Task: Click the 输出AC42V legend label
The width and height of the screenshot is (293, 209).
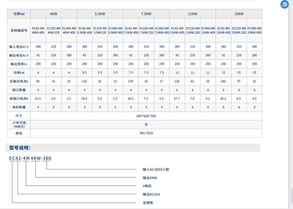Action: (151, 194)
